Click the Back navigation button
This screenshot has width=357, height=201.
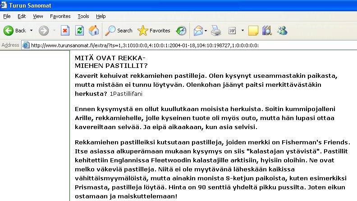coord(15,31)
